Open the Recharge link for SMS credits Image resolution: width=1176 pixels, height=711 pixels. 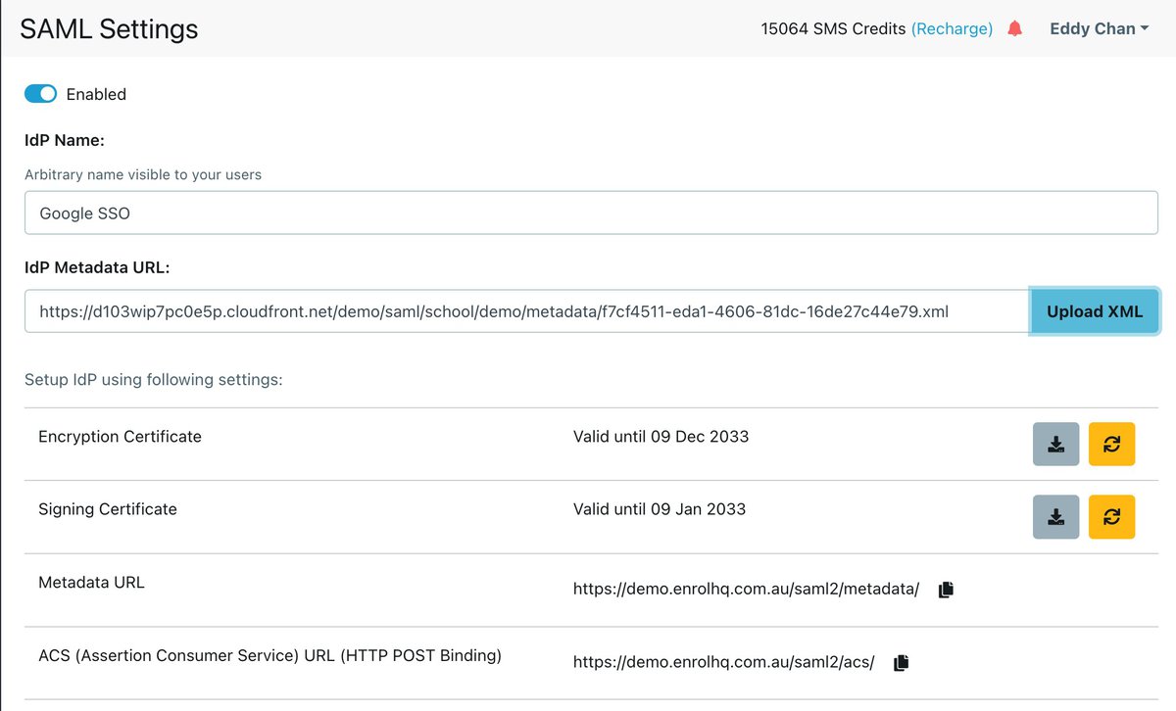[952, 28]
